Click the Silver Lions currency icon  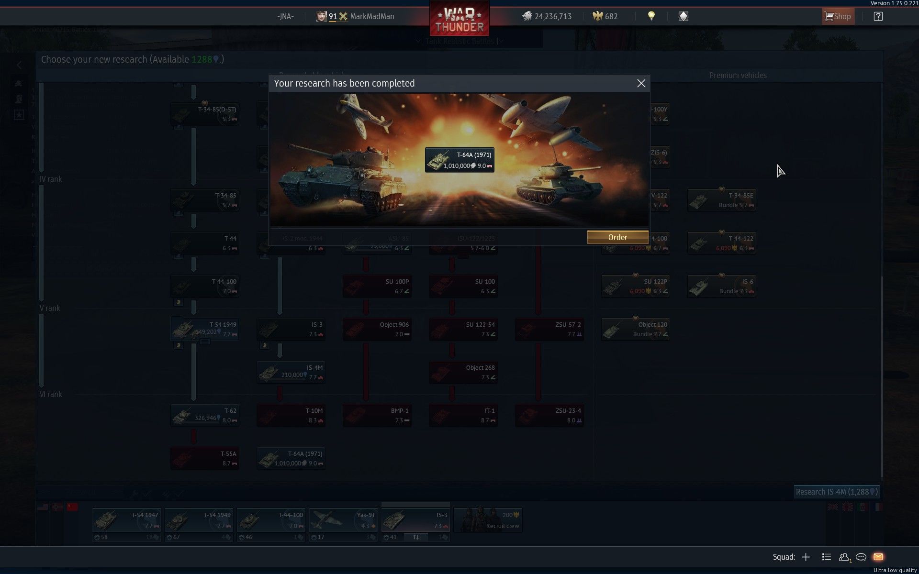[x=527, y=16]
